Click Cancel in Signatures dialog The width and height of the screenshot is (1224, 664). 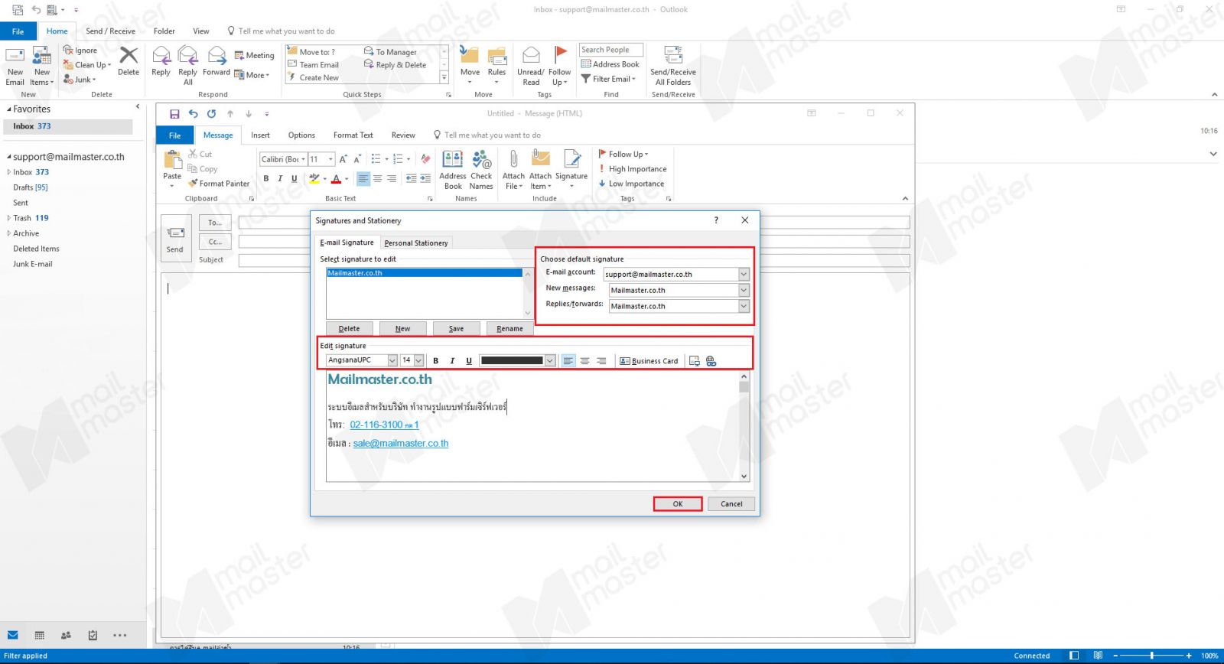click(731, 503)
